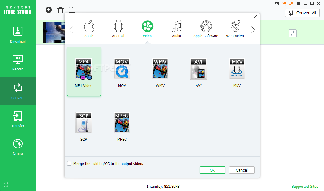
Task: Choose MKV format
Action: (x=237, y=73)
